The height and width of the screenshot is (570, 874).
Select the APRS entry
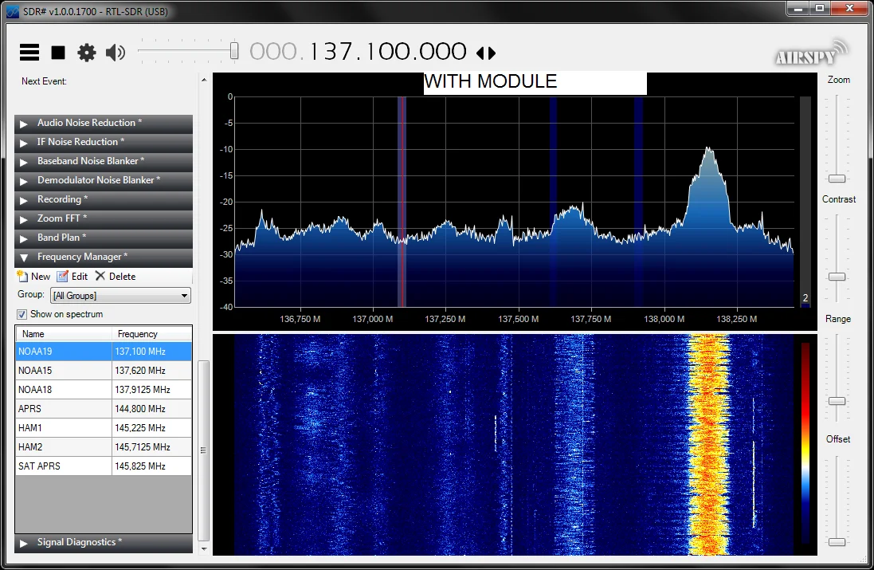pos(104,409)
